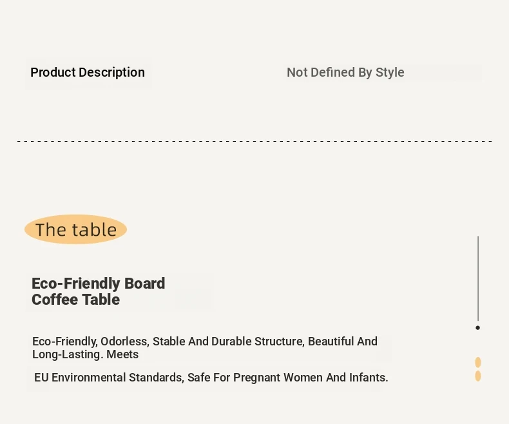Click the word 'Infants.' in the description
The width and height of the screenshot is (509, 424).
point(369,378)
